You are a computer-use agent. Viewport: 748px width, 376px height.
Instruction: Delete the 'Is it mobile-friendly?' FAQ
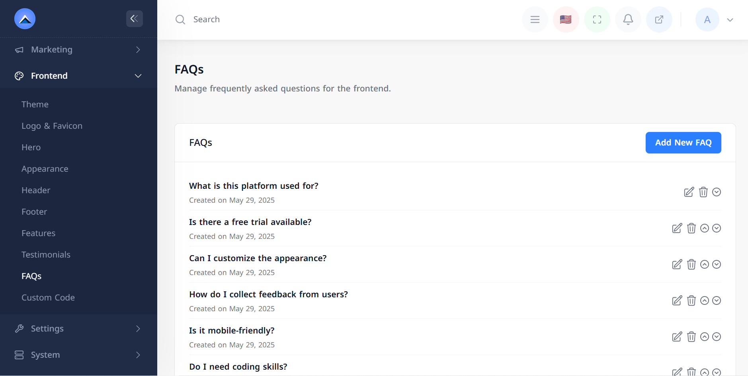[x=691, y=337]
